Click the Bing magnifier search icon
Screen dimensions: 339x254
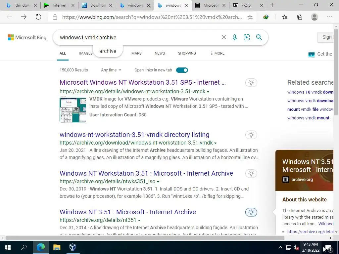point(259,37)
